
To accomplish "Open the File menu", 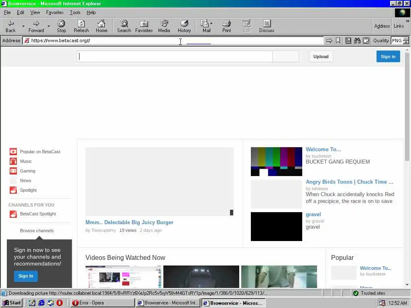I will [7, 12].
